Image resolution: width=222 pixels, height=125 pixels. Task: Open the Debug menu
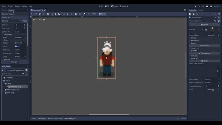coord(18,6)
